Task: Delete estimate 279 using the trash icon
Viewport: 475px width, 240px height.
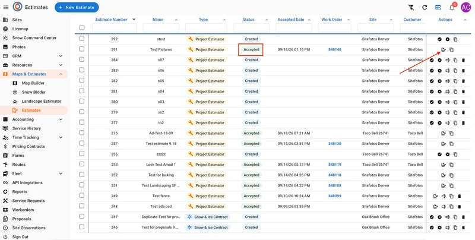Action: pos(463,112)
